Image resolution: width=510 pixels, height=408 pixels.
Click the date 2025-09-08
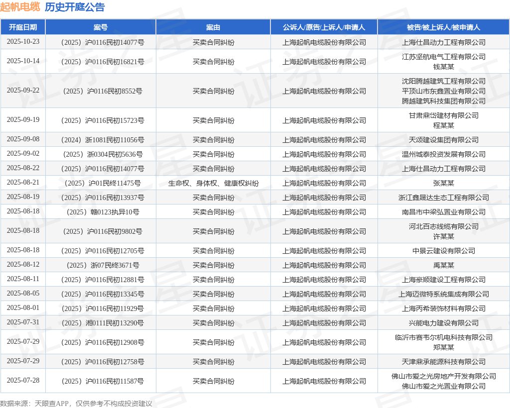23,139
